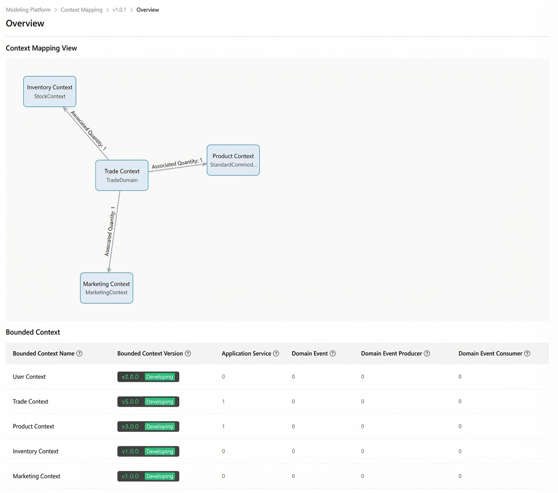Click v3.0.0 version badge for Product Context

[x=149, y=426]
